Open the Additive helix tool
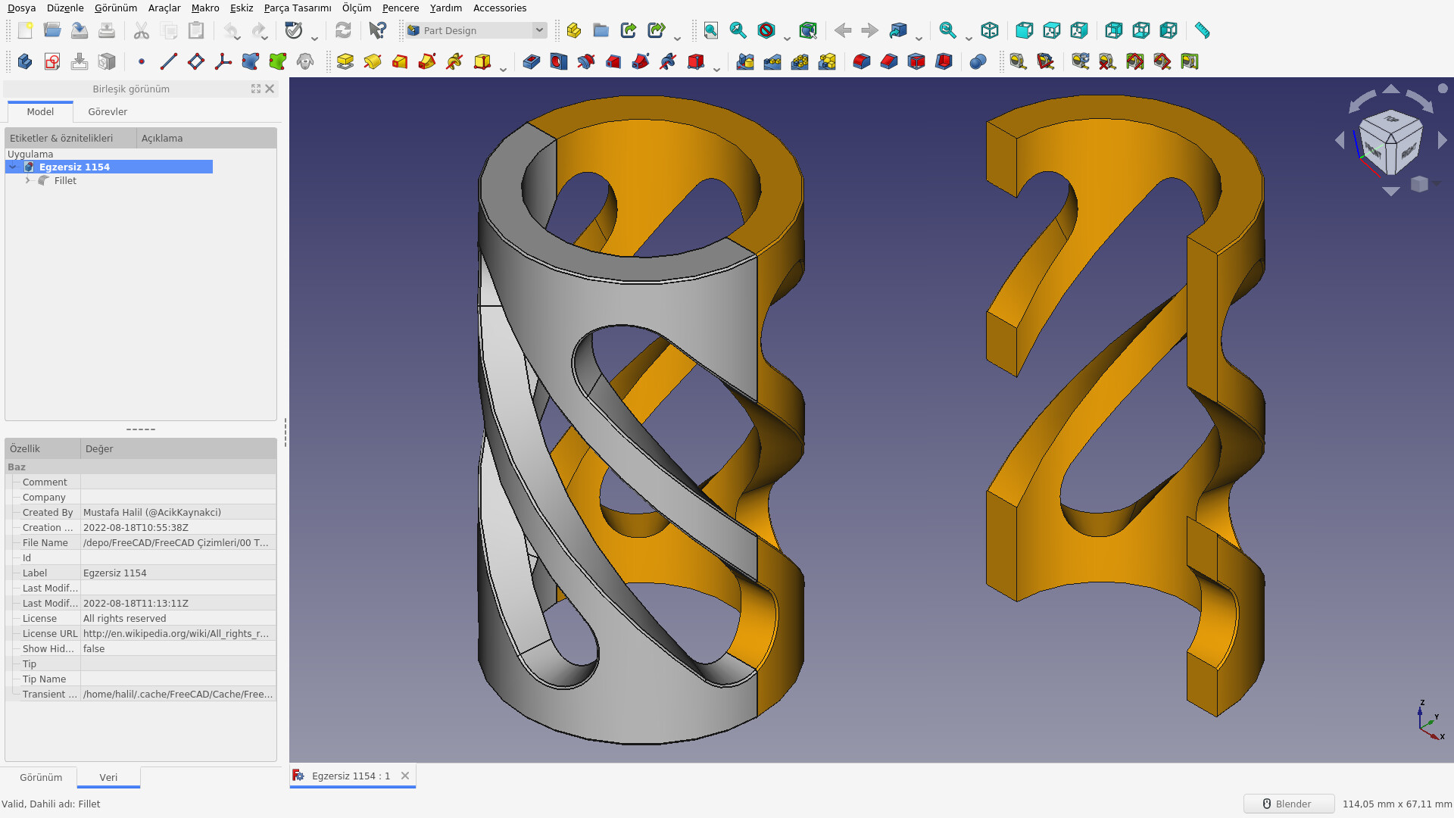The height and width of the screenshot is (818, 1454). [x=454, y=61]
